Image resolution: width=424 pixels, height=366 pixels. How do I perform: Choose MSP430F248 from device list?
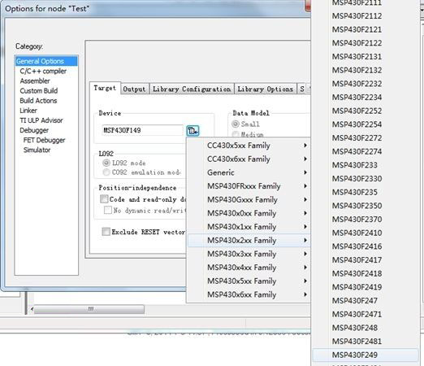[365, 328]
